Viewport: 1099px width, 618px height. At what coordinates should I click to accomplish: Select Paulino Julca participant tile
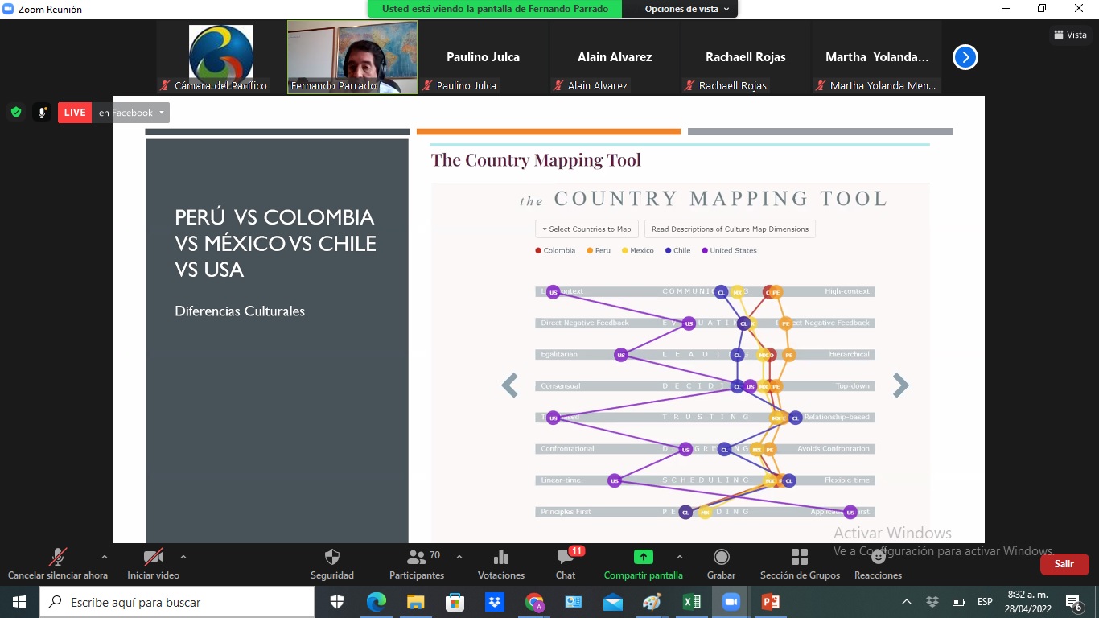(x=483, y=58)
